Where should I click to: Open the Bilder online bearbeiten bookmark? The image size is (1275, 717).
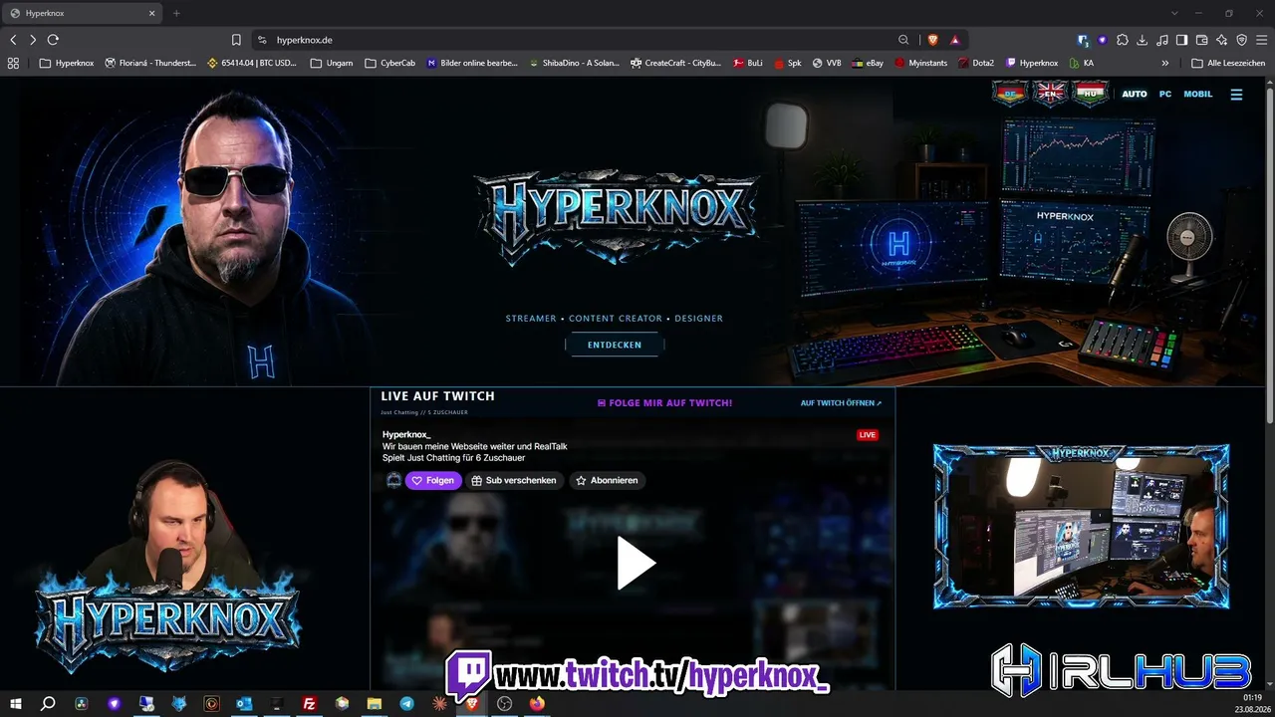click(x=472, y=63)
